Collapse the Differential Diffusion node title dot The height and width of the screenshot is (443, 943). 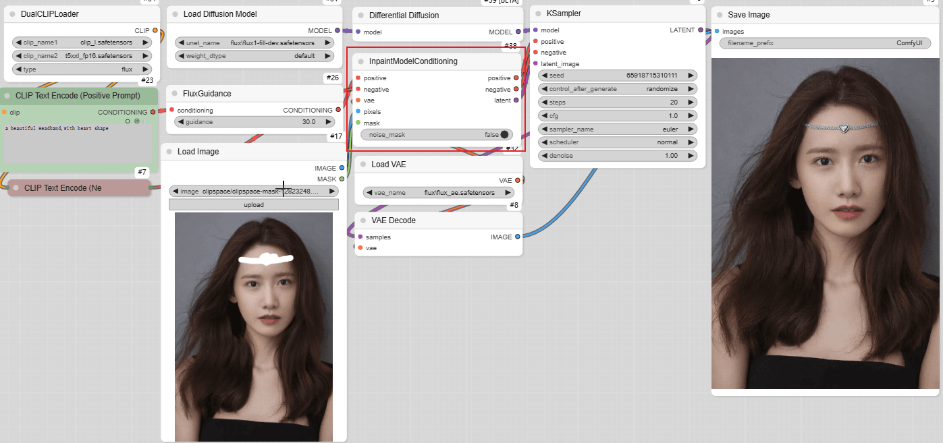[360, 15]
